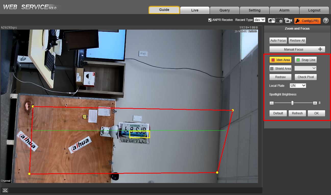The width and height of the screenshot is (331, 195).
Task: Open the Setting tab
Action: [254, 10]
